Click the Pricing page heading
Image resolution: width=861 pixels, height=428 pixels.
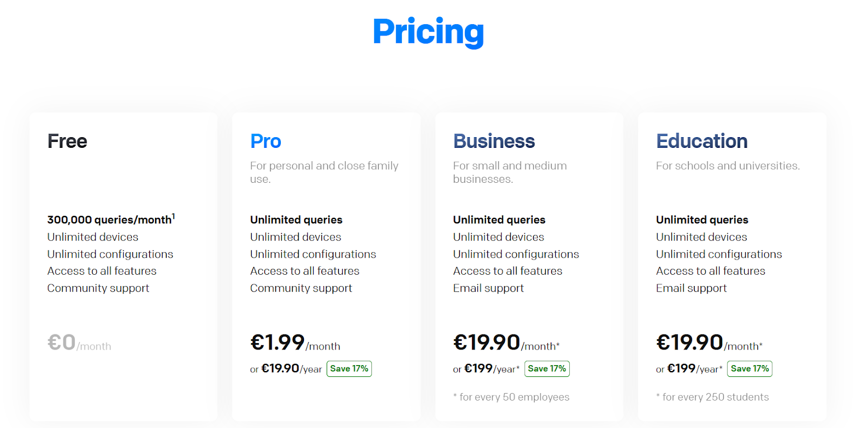point(428,32)
